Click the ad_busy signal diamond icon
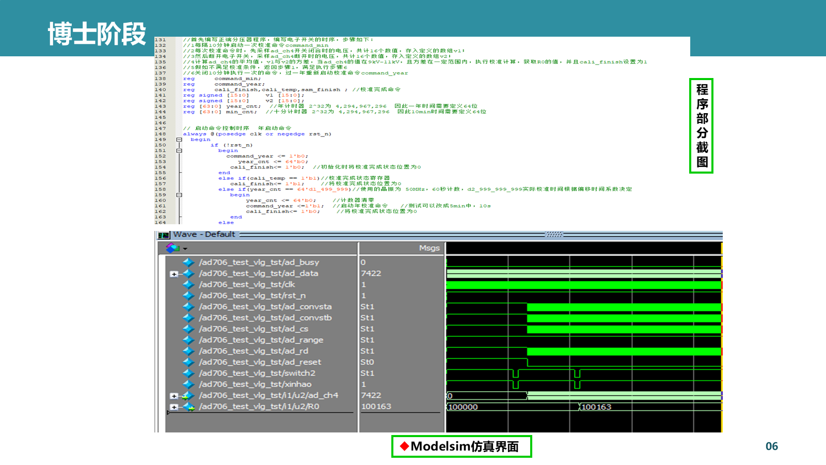 188,262
